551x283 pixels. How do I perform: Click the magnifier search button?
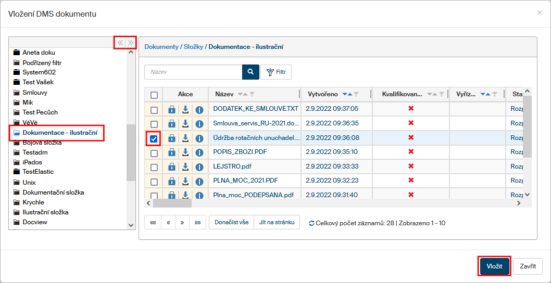tap(251, 72)
